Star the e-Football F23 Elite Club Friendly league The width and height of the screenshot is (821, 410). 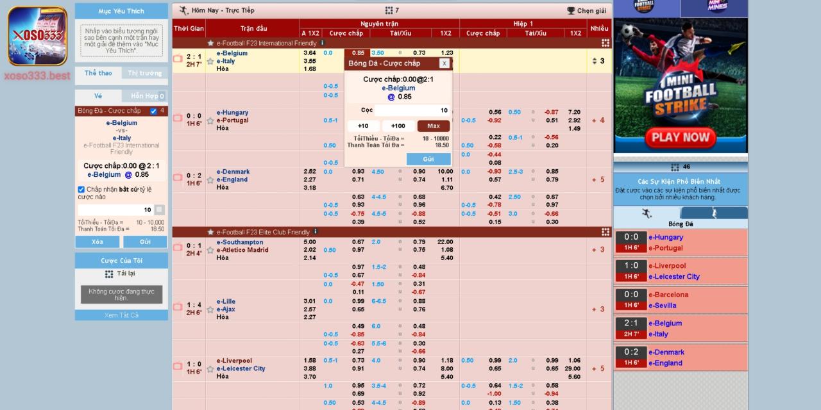pyautogui.click(x=210, y=232)
